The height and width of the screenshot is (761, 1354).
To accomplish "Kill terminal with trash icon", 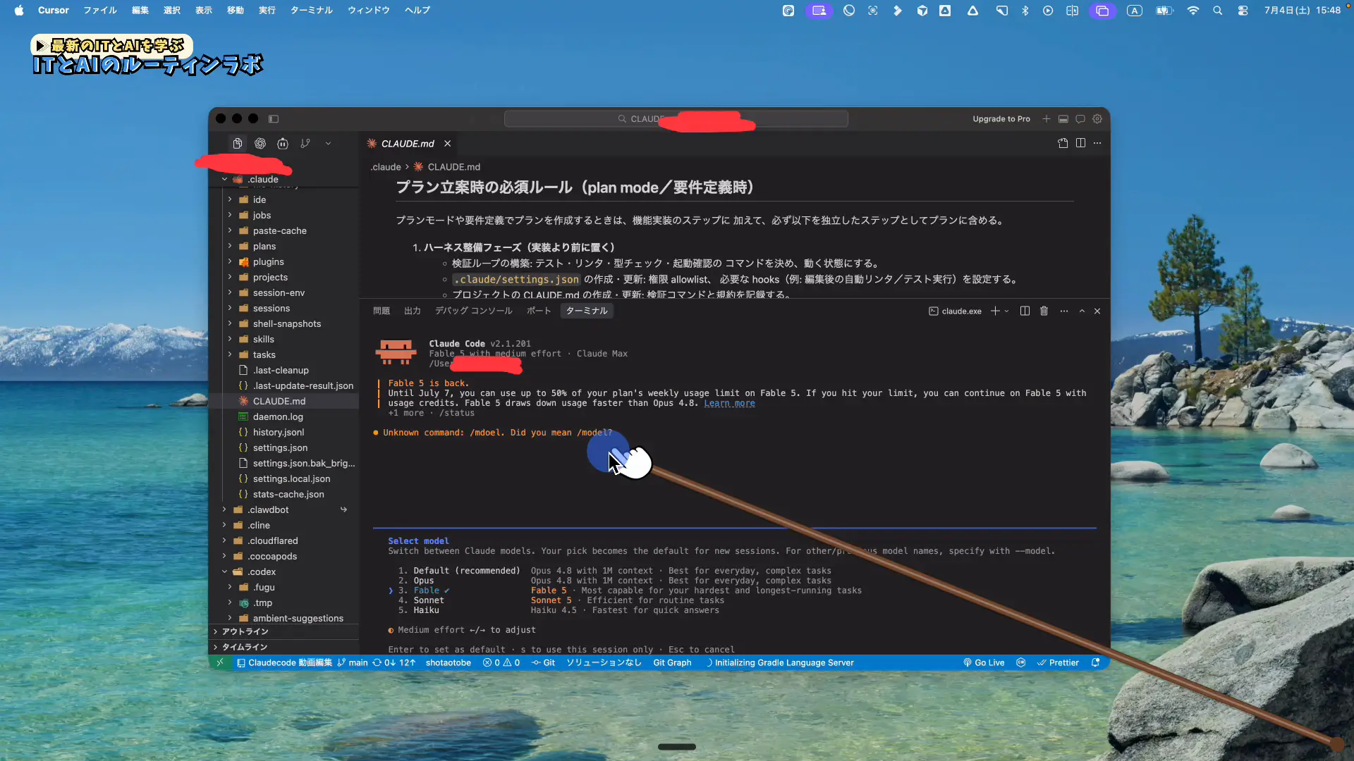I will coord(1044,311).
